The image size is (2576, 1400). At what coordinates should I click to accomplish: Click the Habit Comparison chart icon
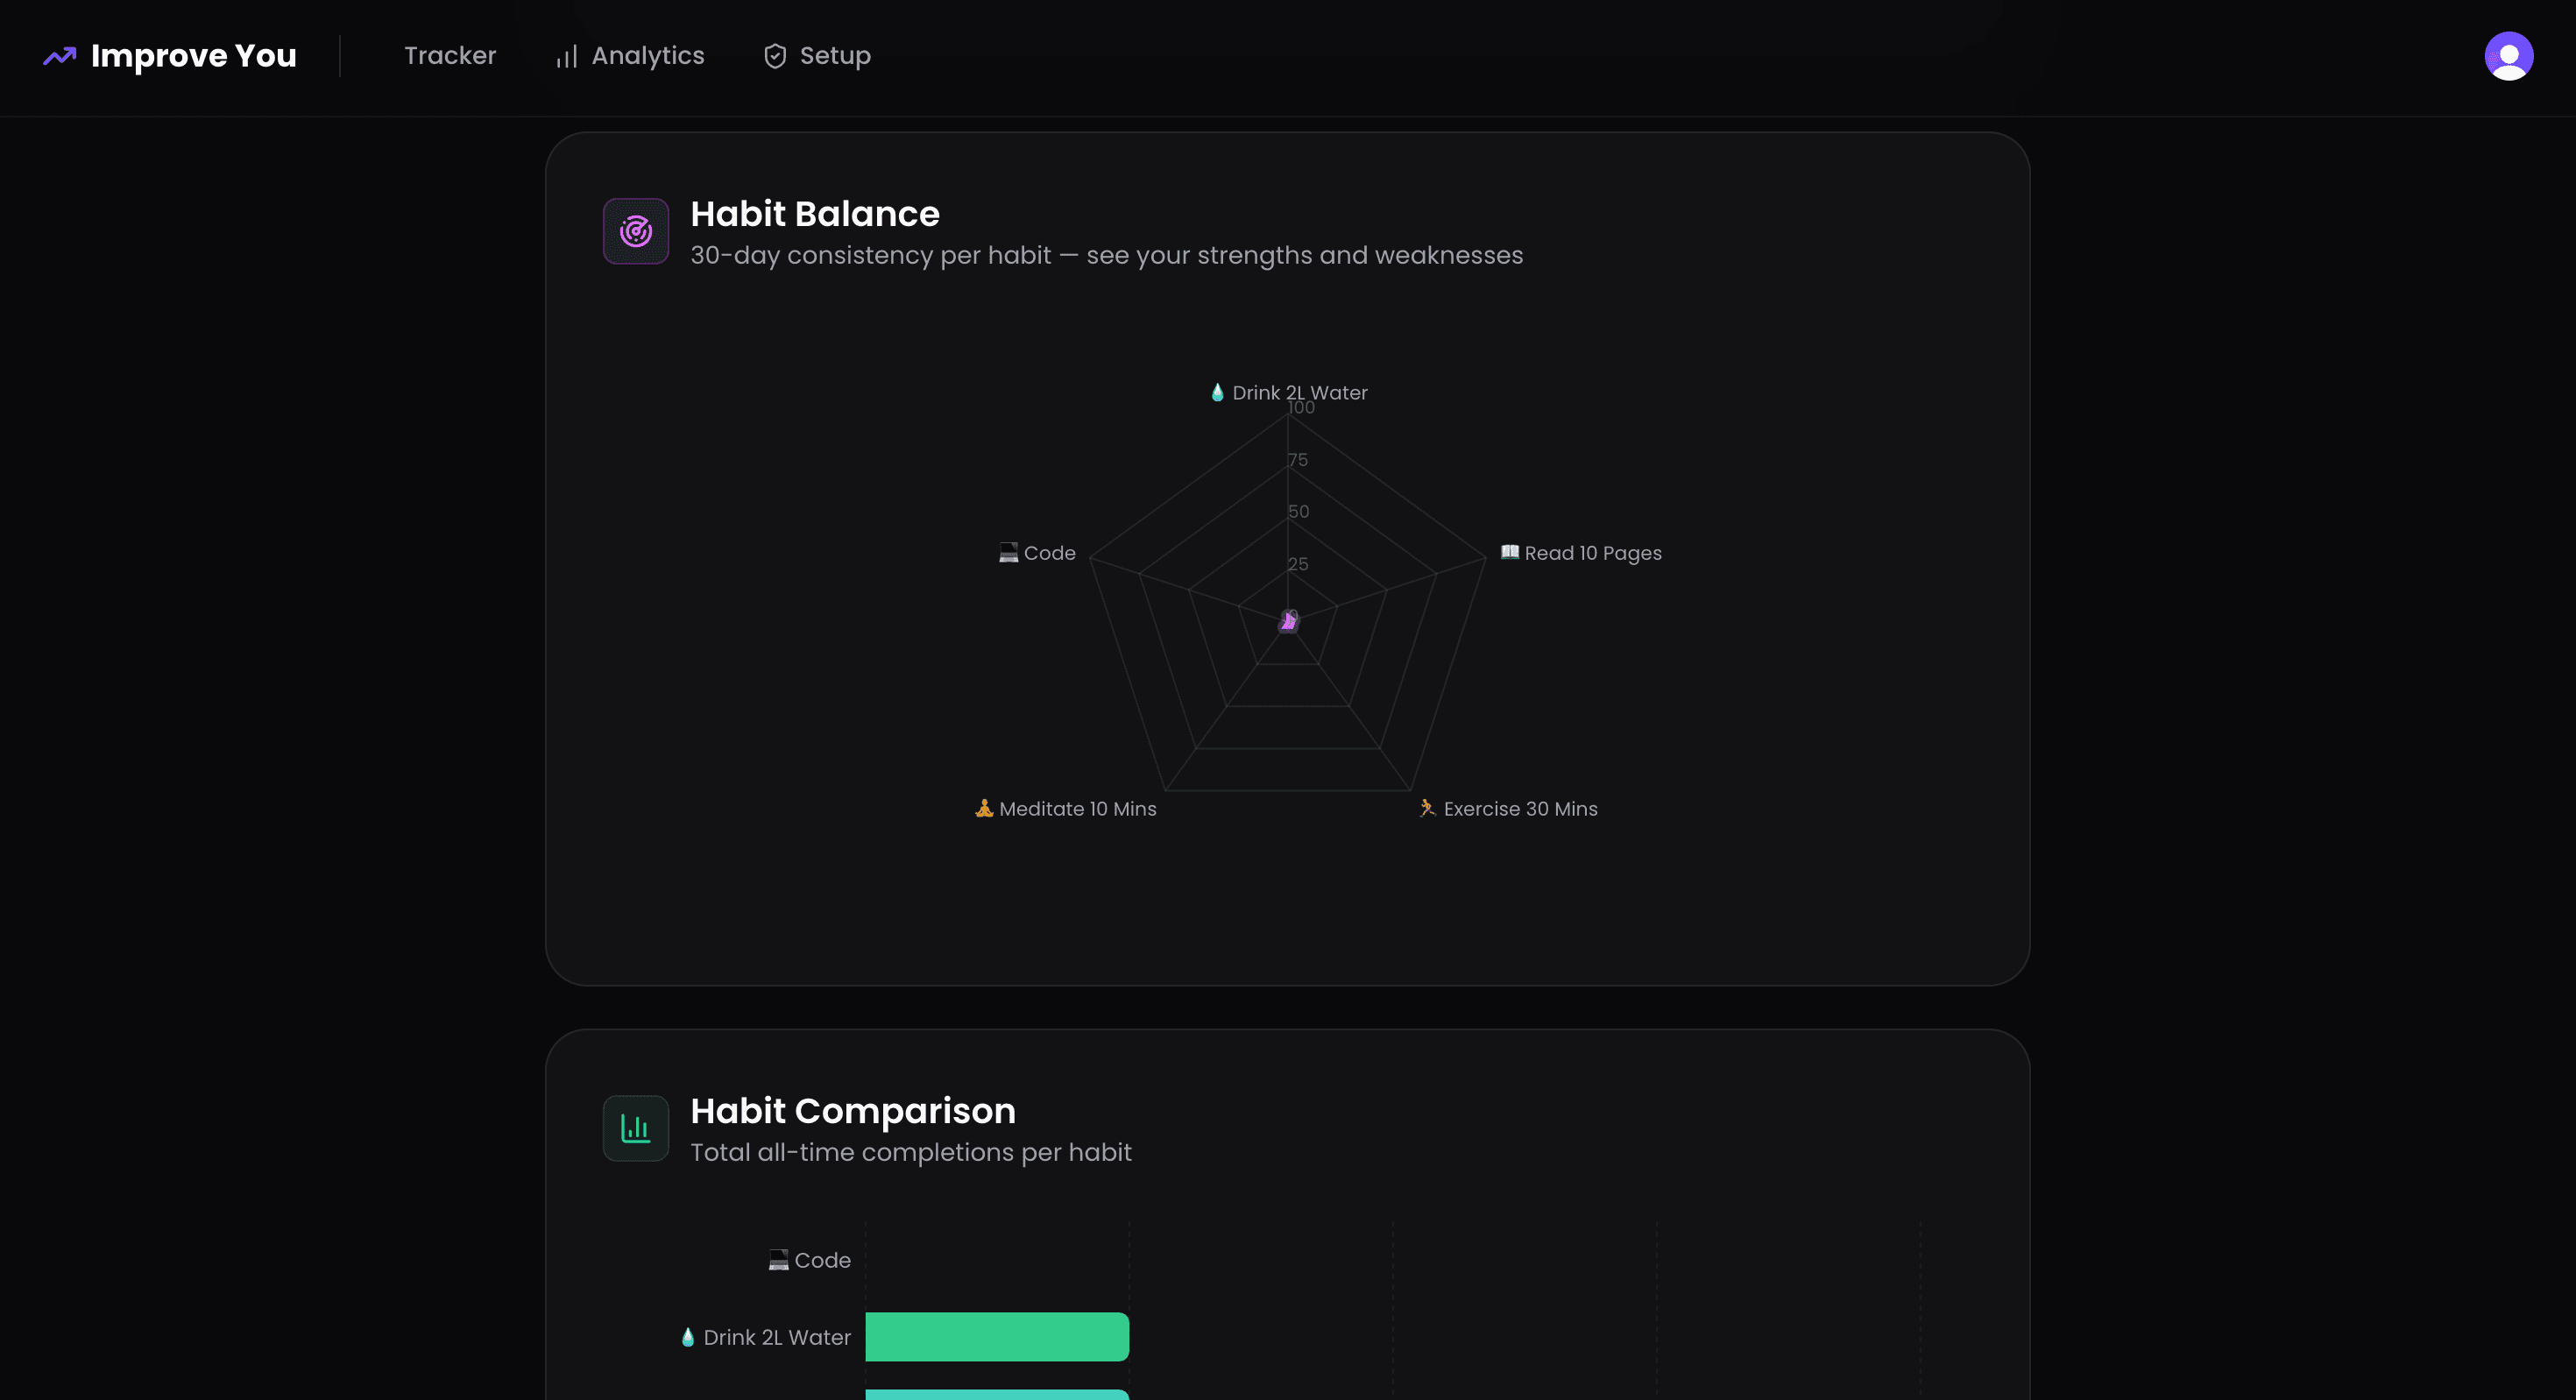(x=635, y=1128)
